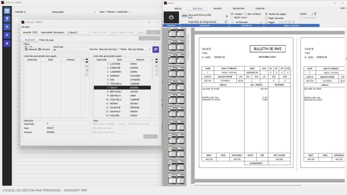Screen dimensions: 347x195
Task: Open the Tous les Services dropdown
Action: 109,49
